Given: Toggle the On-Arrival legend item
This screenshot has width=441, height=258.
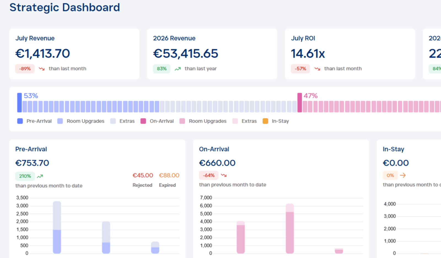Looking at the screenshot, I should [157, 121].
